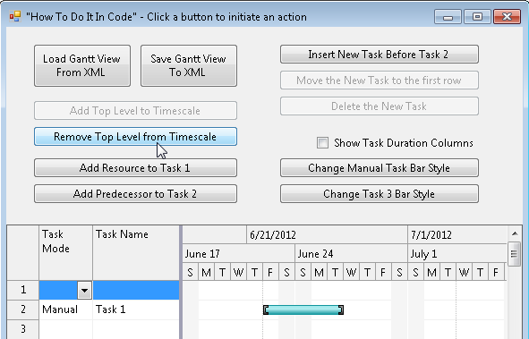Maximize the application window
The width and height of the screenshot is (529, 339).
[477, 16]
